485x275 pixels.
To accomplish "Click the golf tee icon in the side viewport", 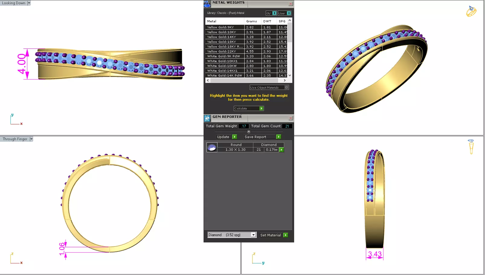I will [x=471, y=147].
